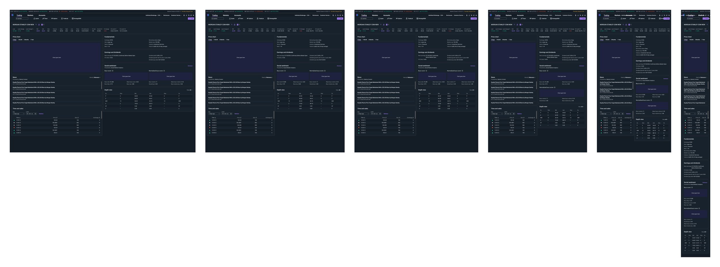Toggle the E badge beside MORGAN STANLEY, widest frame
This screenshot has width=720, height=267.
[42, 25]
